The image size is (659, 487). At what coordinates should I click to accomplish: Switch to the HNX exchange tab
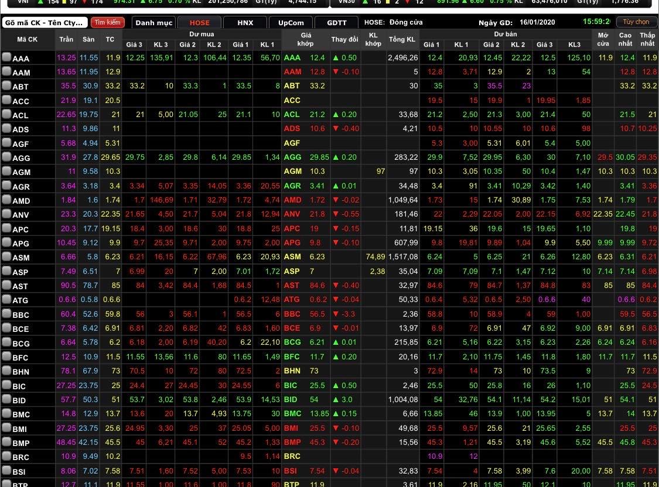pos(245,23)
